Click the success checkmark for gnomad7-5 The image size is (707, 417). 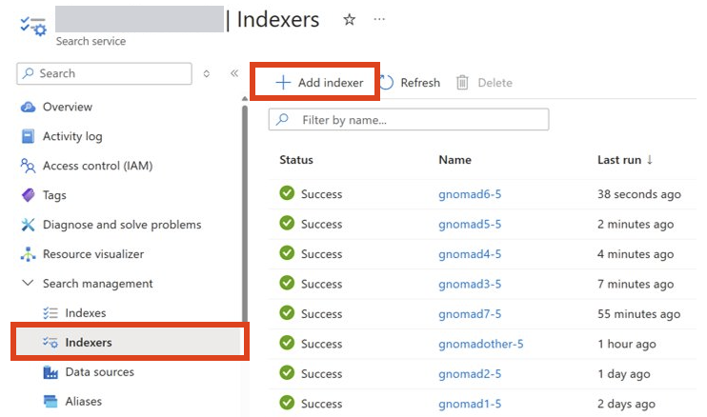coord(287,312)
